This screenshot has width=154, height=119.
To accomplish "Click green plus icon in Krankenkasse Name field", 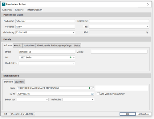I will click(89, 88).
